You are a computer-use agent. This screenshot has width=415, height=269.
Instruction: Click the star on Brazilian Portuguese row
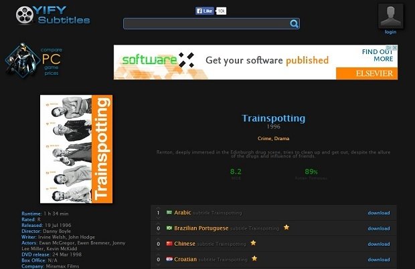(286, 227)
